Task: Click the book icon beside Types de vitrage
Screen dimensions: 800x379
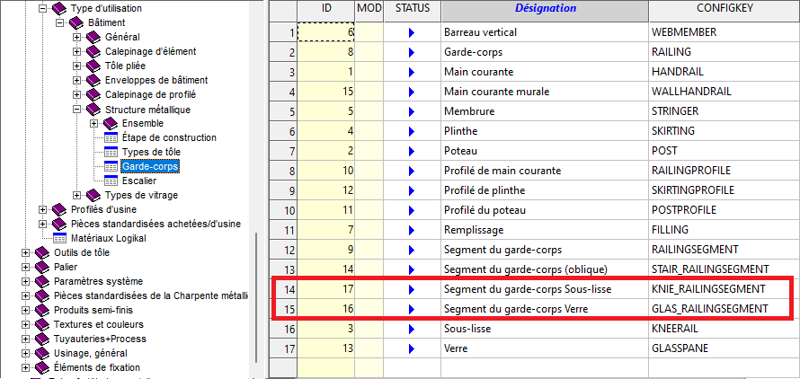Action: (x=93, y=196)
